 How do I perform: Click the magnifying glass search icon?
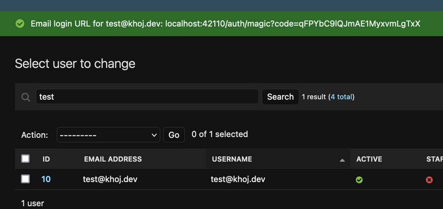[x=26, y=97]
